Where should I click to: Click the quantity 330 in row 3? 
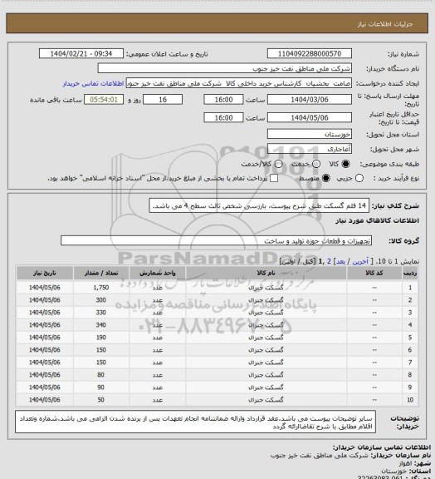[x=101, y=313]
